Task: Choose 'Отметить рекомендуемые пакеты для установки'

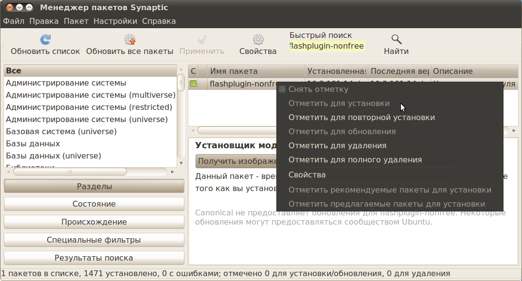Action: click(390, 190)
